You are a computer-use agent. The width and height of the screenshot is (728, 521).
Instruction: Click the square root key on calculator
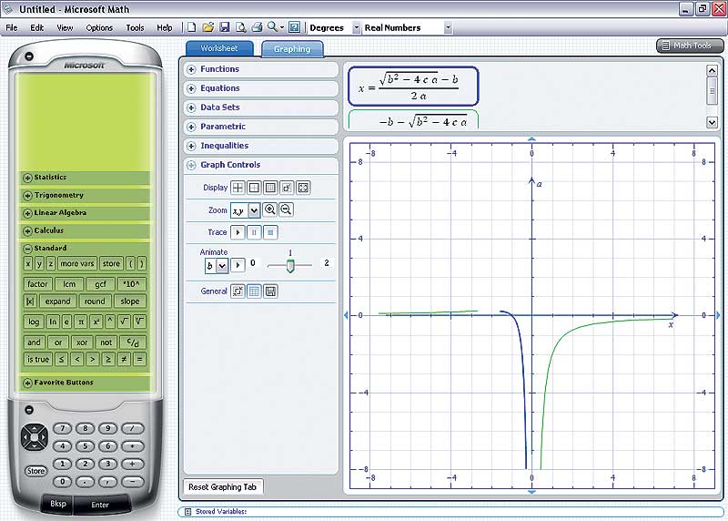[124, 322]
